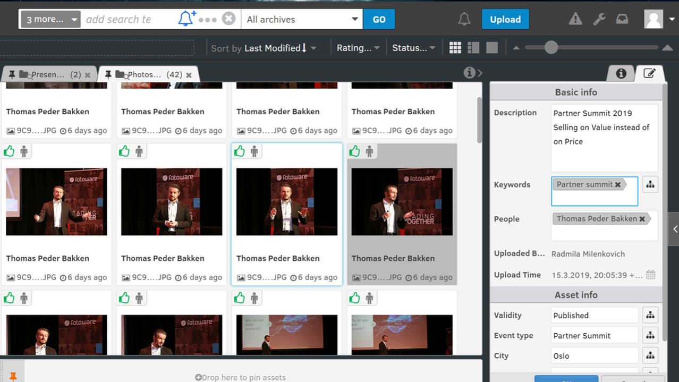Click the Upload button
Viewport: 679px width, 382px height.
[x=505, y=19]
